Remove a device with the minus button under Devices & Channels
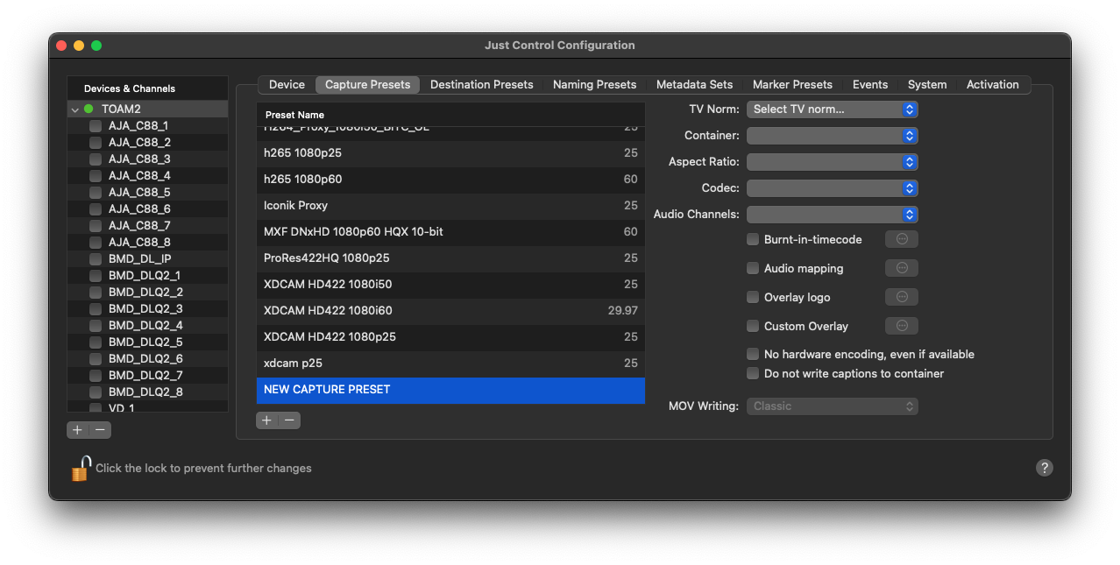 click(x=101, y=429)
